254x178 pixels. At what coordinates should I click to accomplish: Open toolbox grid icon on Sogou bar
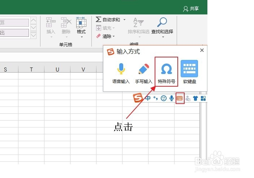(203, 98)
